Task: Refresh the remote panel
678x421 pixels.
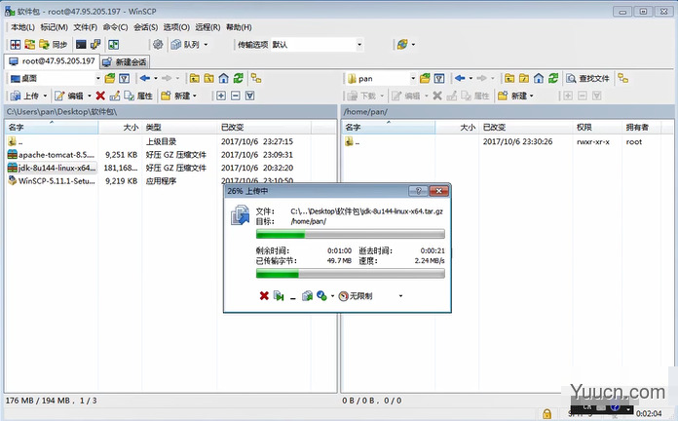Action: pos(553,78)
